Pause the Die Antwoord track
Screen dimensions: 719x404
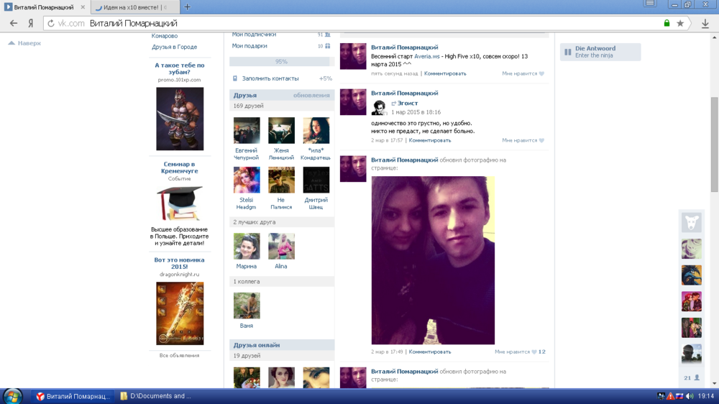(x=568, y=52)
